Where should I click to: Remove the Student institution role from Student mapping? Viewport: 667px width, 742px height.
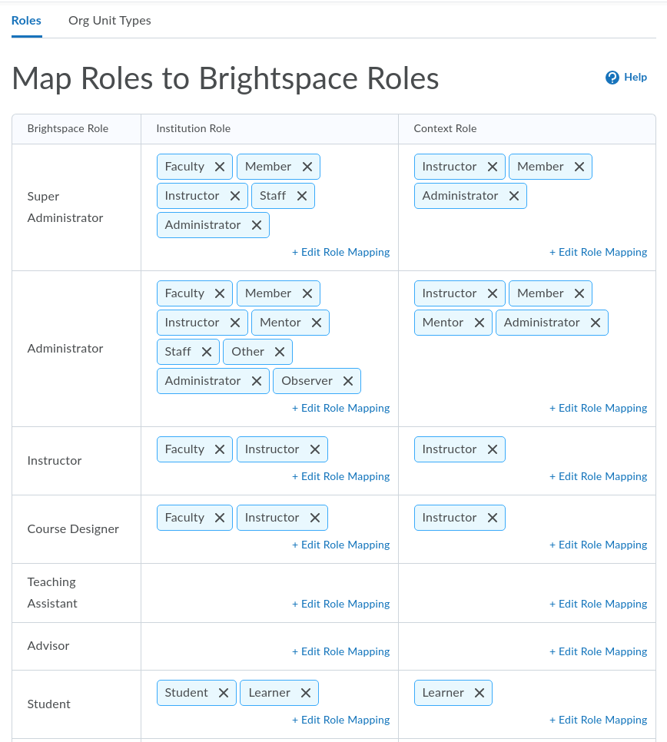pos(222,692)
